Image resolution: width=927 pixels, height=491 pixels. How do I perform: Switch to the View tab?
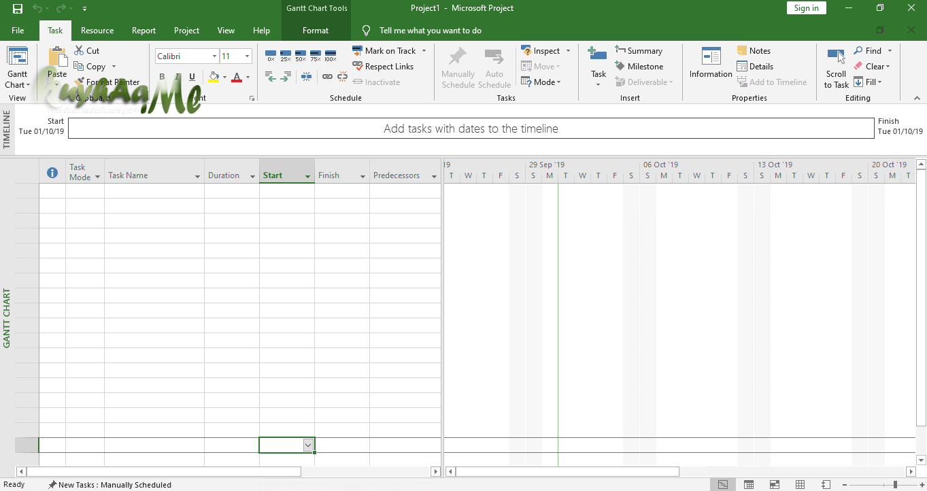tap(226, 31)
